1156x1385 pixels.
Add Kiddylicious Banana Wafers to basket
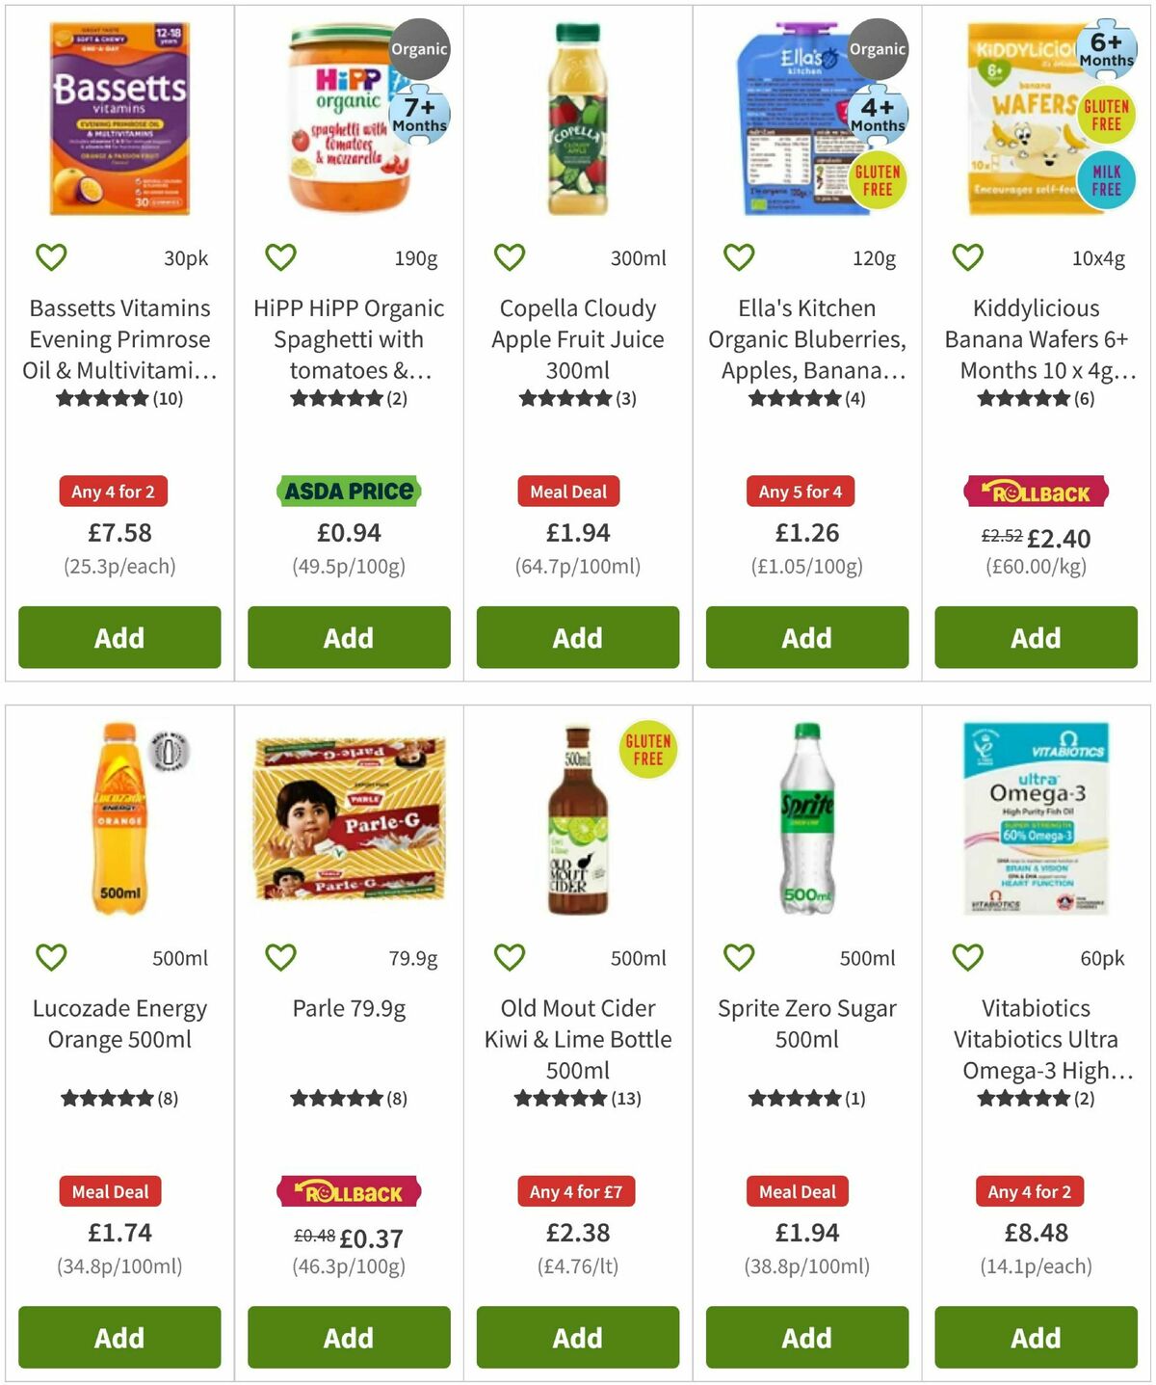(x=1036, y=637)
